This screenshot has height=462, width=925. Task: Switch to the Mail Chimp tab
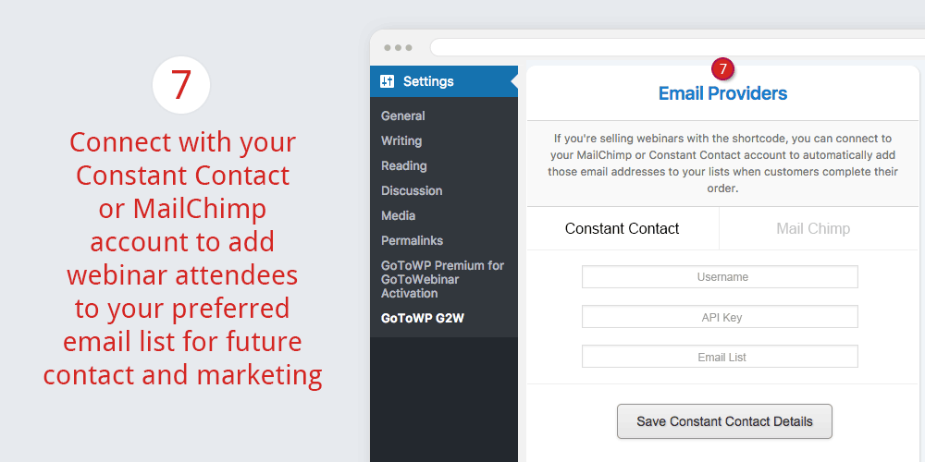[x=813, y=228]
